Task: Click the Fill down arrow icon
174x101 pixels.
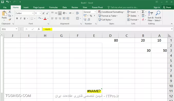Action: (143, 16)
